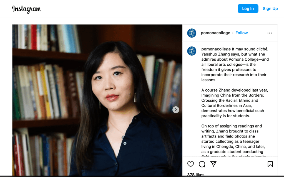Save the post with the bookmark icon

point(270,164)
